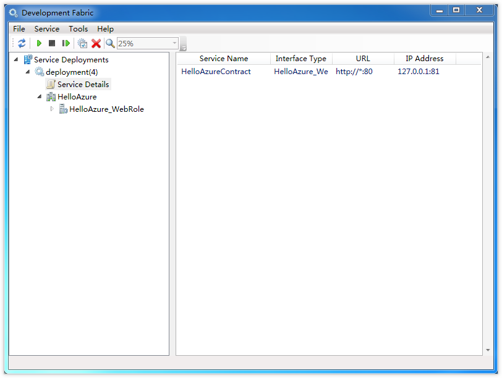Select HelloAzure_WebRole in the tree

pyautogui.click(x=106, y=109)
